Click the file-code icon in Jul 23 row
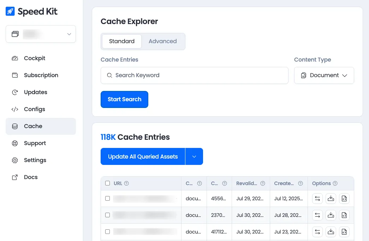Screen dimensions: 369x241 [344, 232]
